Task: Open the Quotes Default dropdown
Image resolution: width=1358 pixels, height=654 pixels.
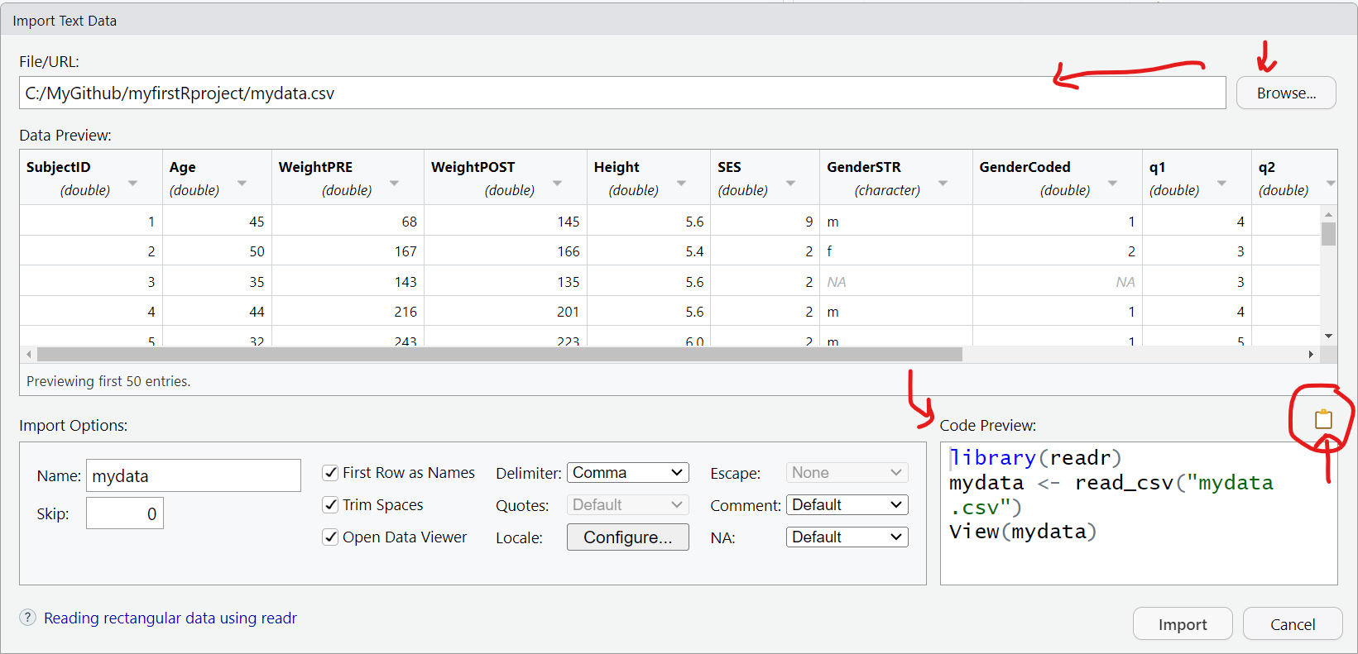Action: tap(628, 505)
